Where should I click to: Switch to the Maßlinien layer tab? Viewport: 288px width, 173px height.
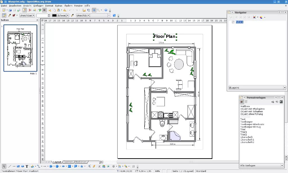(x=81, y=162)
